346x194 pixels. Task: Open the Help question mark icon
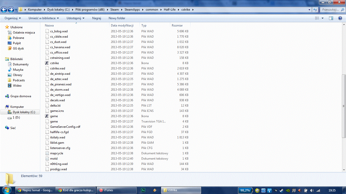pos(340,18)
